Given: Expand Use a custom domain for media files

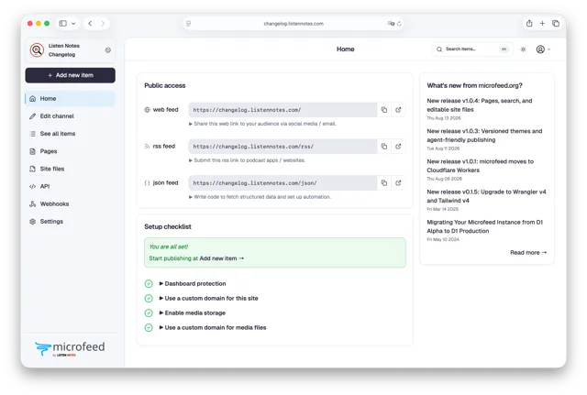Looking at the screenshot, I should pyautogui.click(x=213, y=328).
